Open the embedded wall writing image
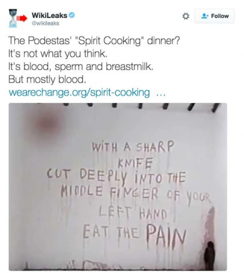The image size is (244, 273). (x=118, y=187)
